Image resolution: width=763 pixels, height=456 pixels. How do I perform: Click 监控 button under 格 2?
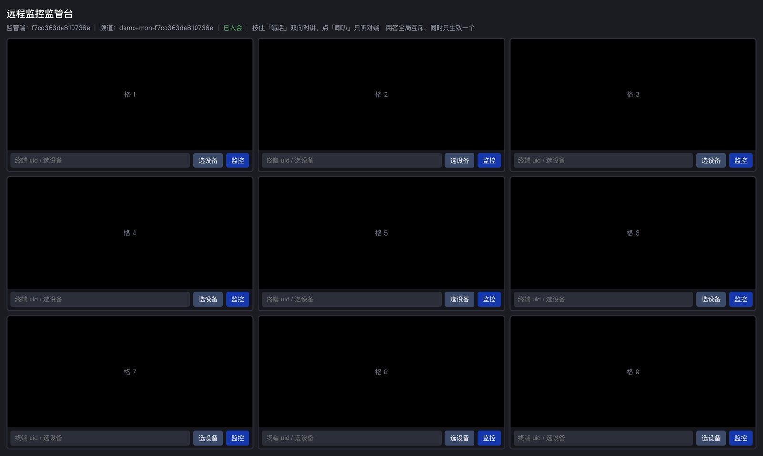click(x=489, y=160)
